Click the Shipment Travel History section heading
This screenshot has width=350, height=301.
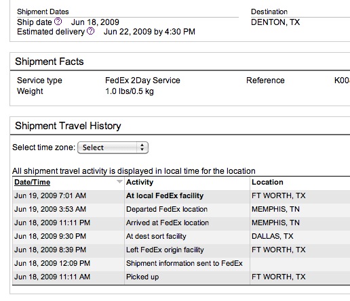(68, 126)
